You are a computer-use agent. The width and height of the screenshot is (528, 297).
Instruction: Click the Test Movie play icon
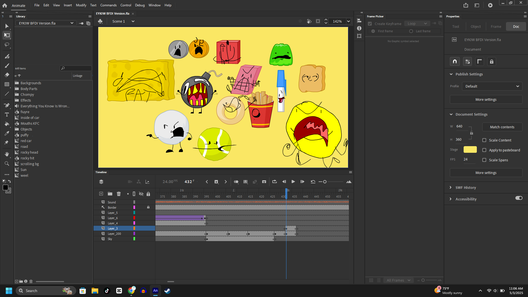pos(490,5)
